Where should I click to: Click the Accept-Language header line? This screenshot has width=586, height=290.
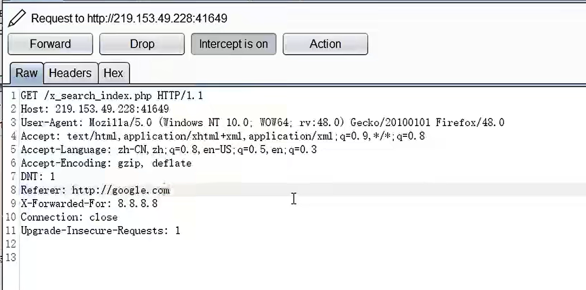(x=168, y=150)
